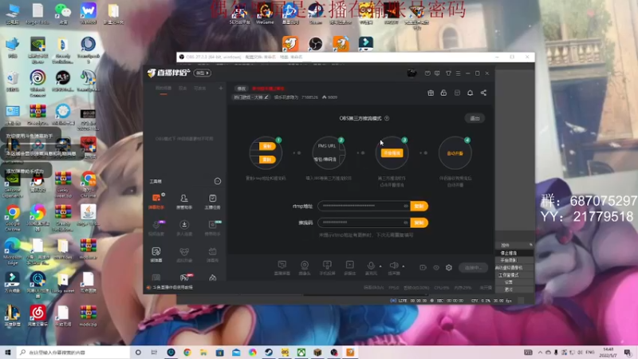This screenshot has width=638, height=359.
Task: Reveal the hidden rtmp address with its eye icon
Action: click(x=406, y=206)
